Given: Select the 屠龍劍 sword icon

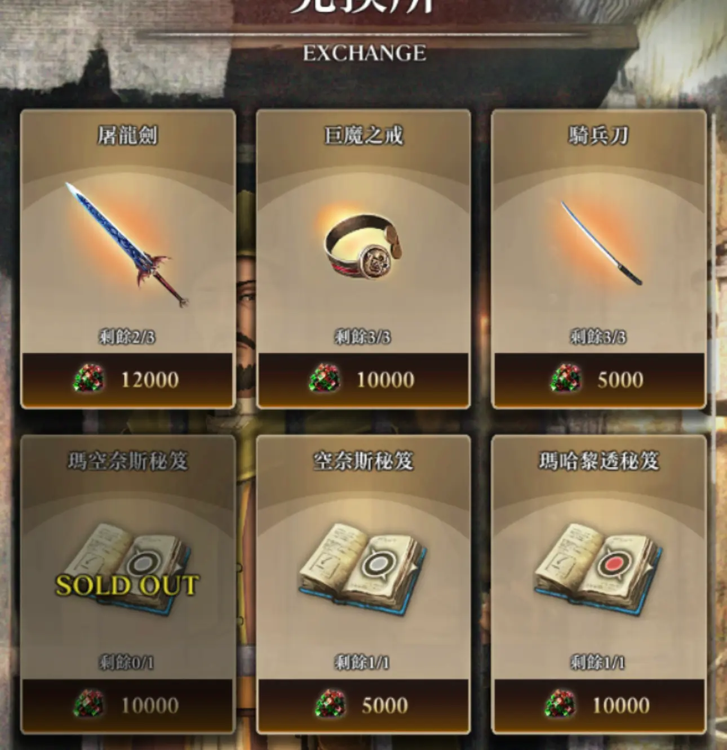Looking at the screenshot, I should [x=127, y=244].
